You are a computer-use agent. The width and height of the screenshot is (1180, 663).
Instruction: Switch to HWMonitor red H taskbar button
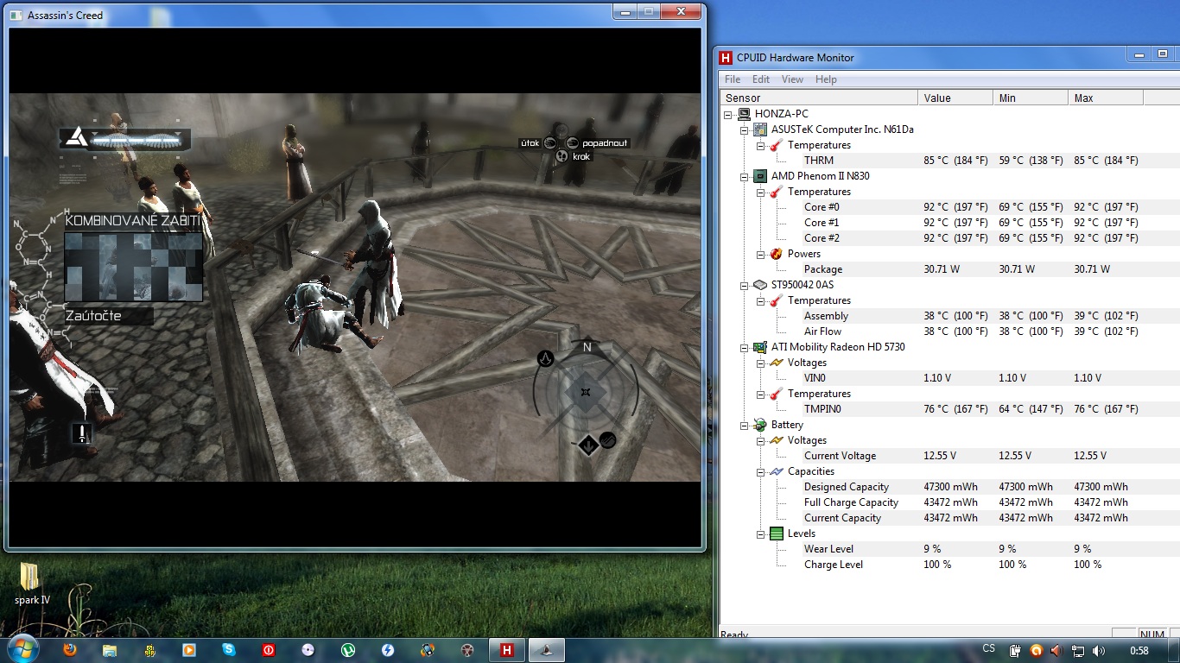[508, 649]
